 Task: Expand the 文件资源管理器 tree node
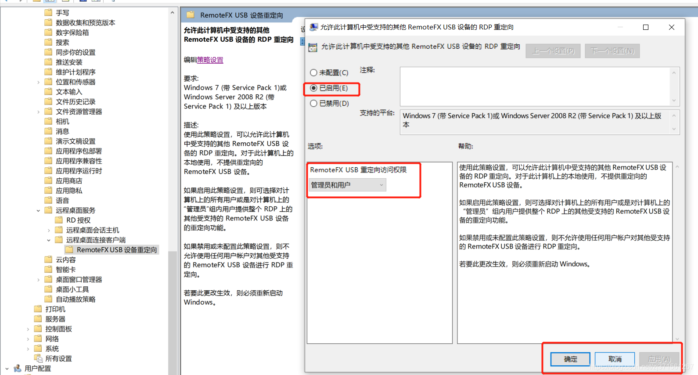38,112
